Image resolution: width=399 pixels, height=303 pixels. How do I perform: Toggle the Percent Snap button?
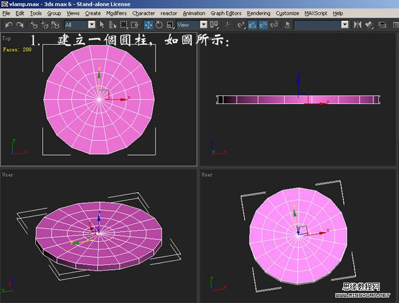(263, 25)
